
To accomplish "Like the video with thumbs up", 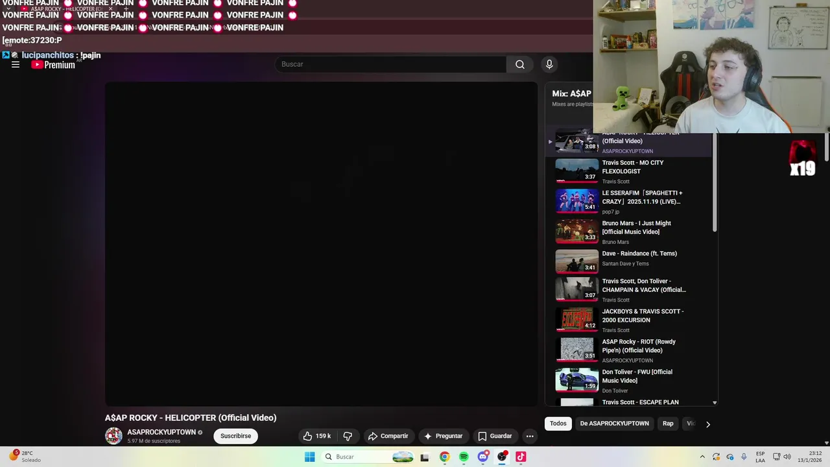I will pos(316,436).
